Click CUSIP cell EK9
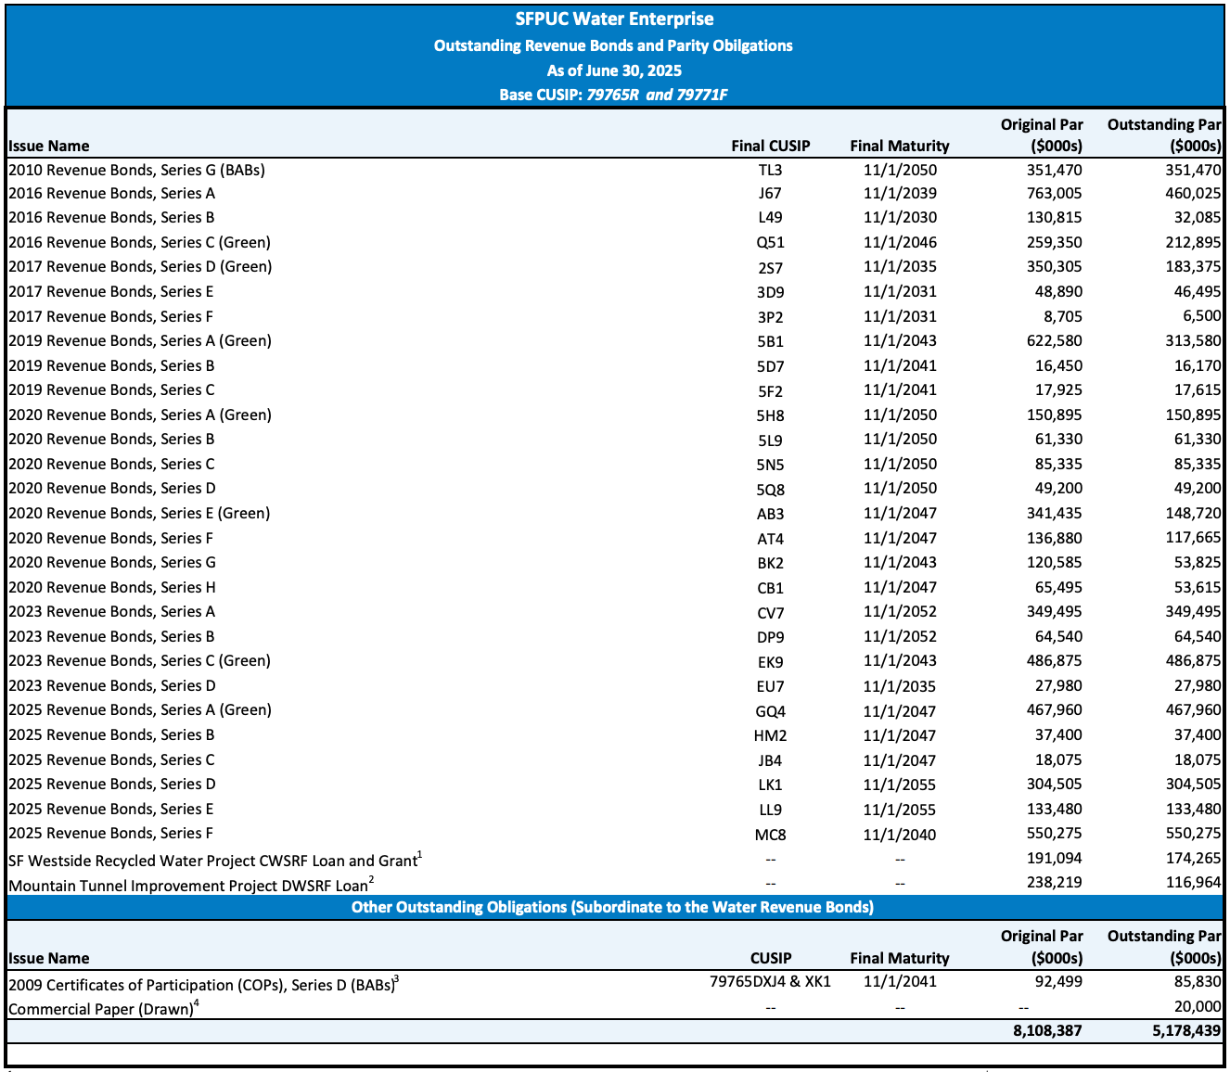 point(770,662)
